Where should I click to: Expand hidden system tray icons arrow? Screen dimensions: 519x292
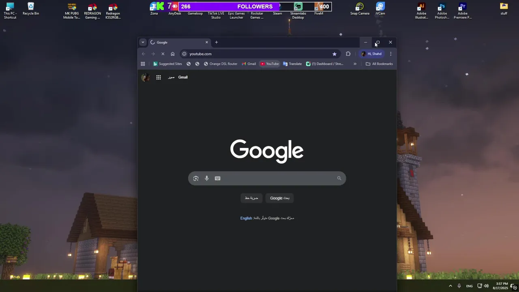tap(450, 286)
